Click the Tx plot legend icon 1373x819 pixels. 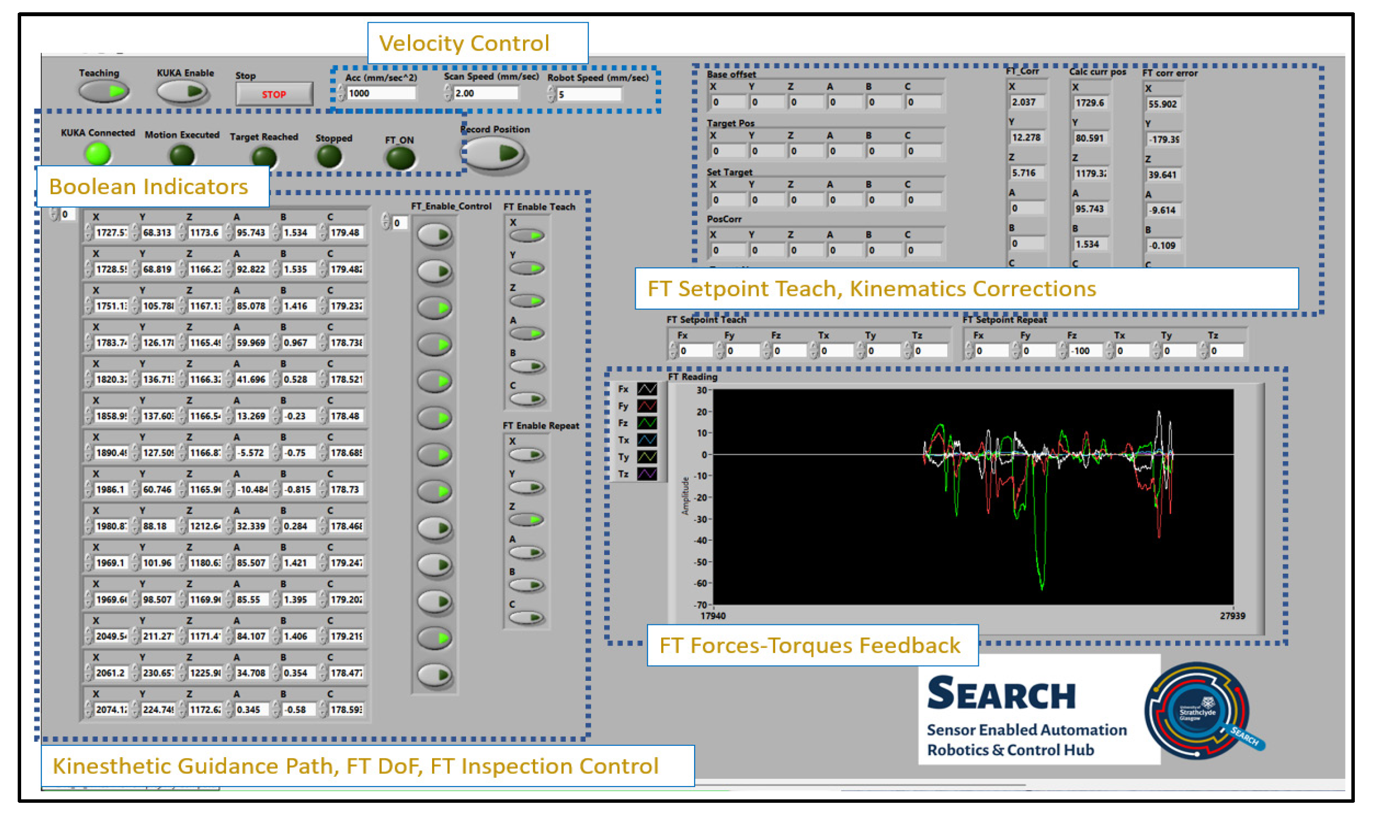click(x=647, y=440)
